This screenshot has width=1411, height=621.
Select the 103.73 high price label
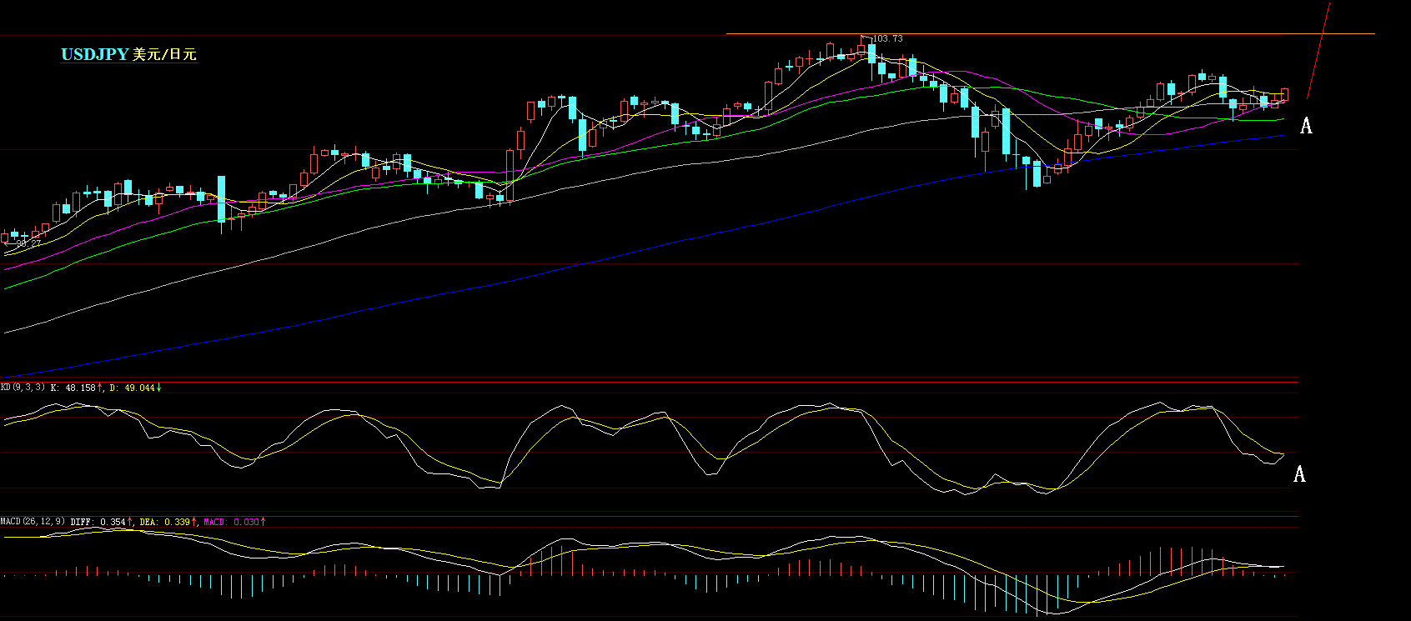tap(888, 38)
